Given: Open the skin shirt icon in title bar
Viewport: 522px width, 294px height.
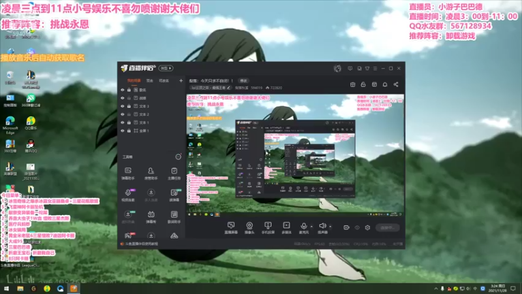Looking at the screenshot, I should tap(367, 69).
